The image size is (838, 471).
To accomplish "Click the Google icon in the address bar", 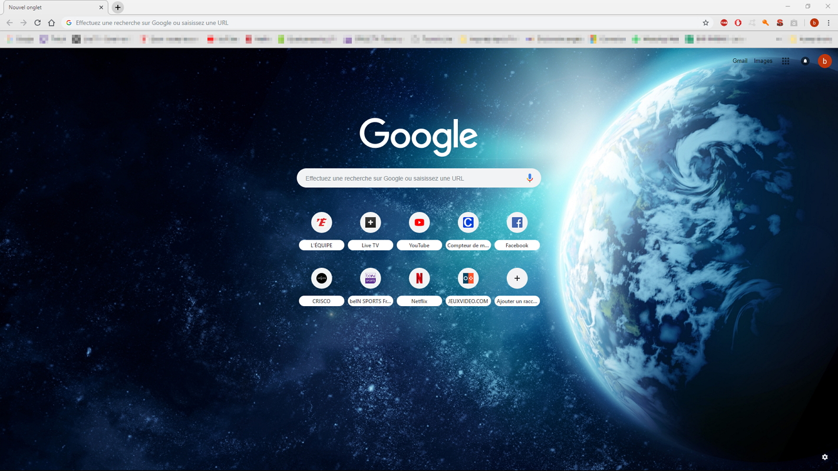I will point(69,23).
